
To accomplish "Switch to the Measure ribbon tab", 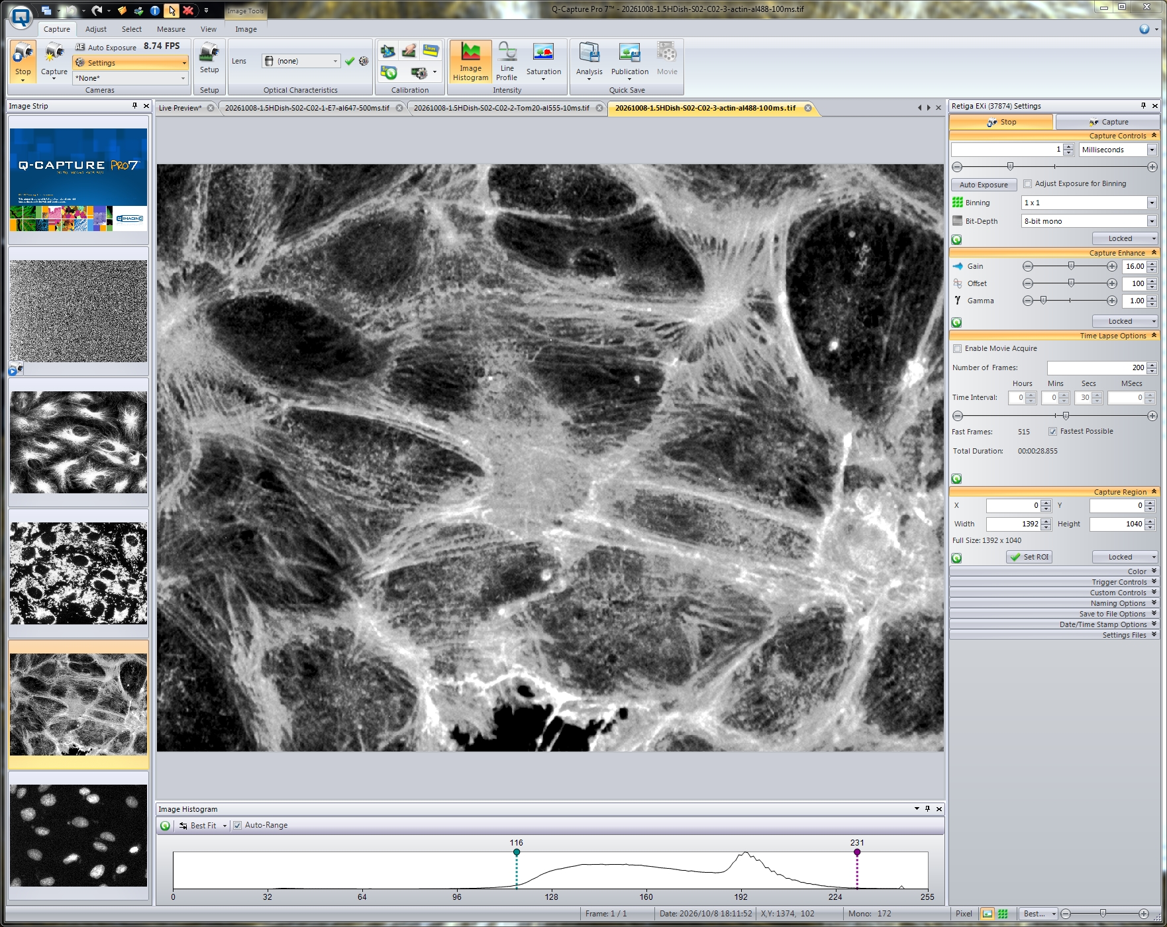I will click(x=171, y=29).
